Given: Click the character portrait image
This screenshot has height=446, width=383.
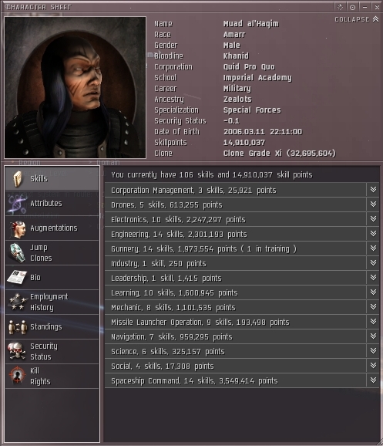Looking at the screenshot, I should coord(76,87).
